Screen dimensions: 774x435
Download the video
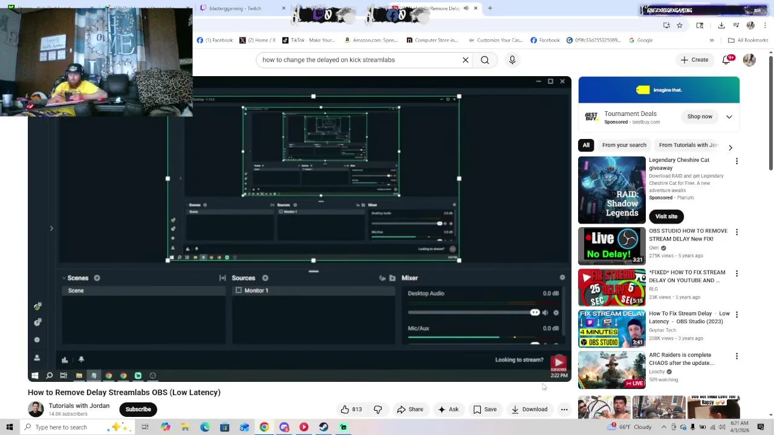[x=529, y=409]
